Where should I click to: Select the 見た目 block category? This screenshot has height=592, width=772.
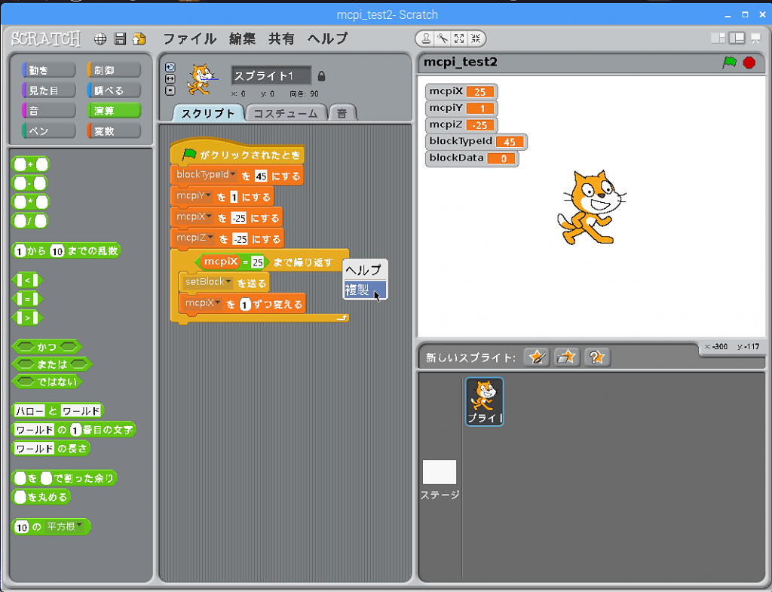coord(49,90)
